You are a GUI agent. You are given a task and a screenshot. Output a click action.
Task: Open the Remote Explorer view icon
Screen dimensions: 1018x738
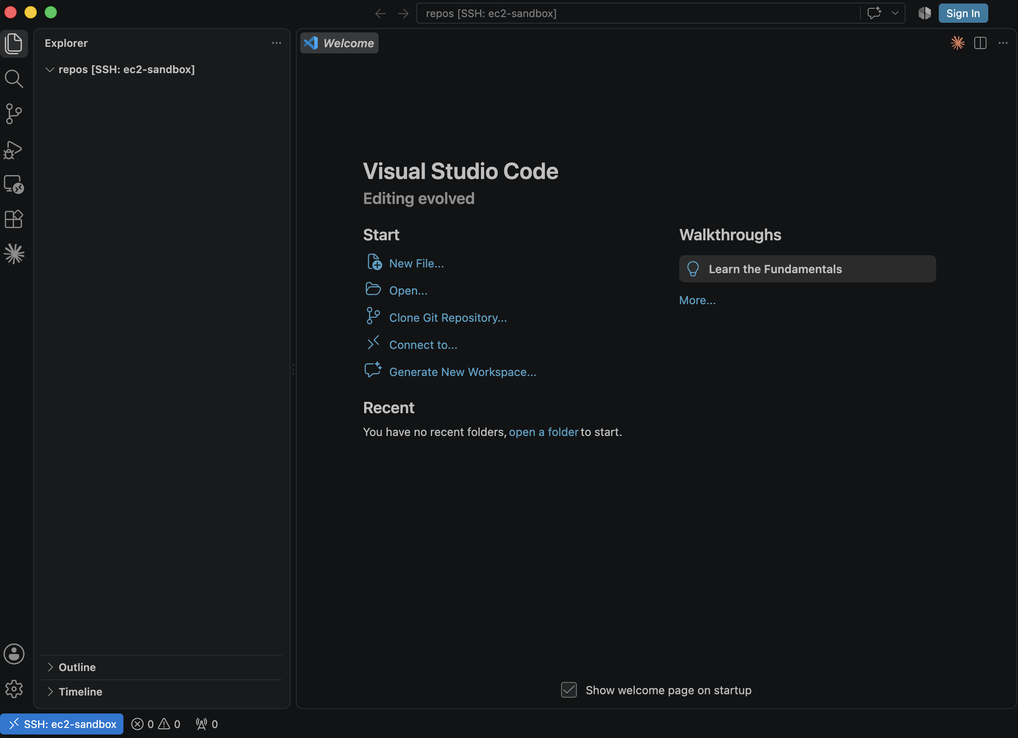[x=14, y=184]
